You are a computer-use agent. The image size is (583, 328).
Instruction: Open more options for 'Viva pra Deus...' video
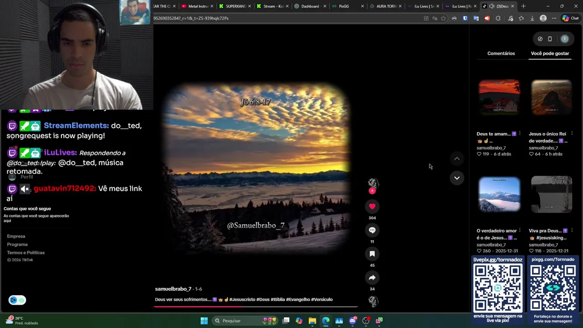coord(572,231)
